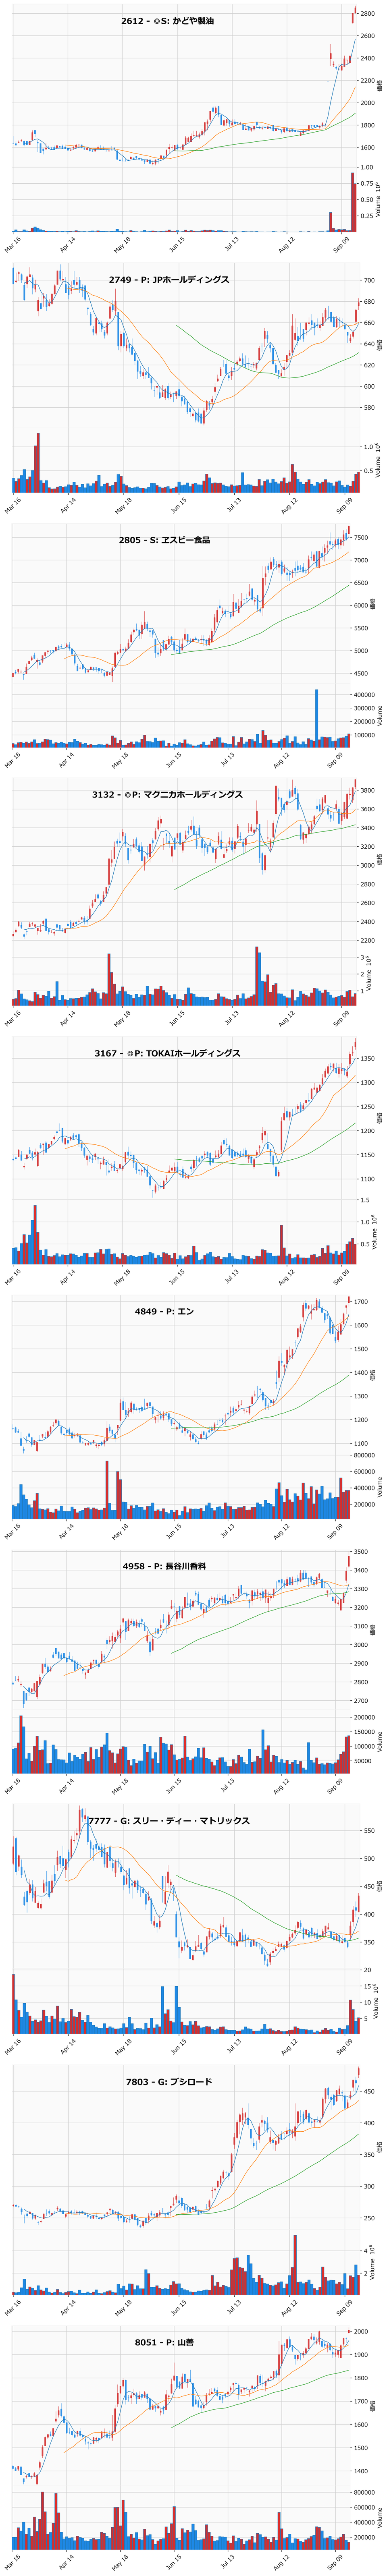Click volume label 1.5 on TOKAIホールディングス chart
This screenshot has height=2576, width=387.
click(x=366, y=1200)
